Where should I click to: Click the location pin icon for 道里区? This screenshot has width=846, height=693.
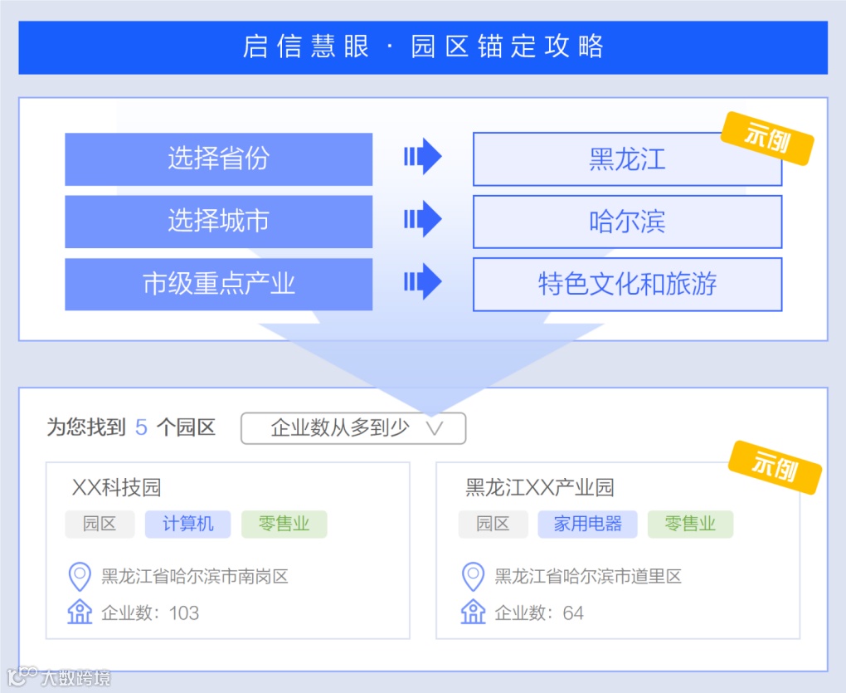(473, 577)
